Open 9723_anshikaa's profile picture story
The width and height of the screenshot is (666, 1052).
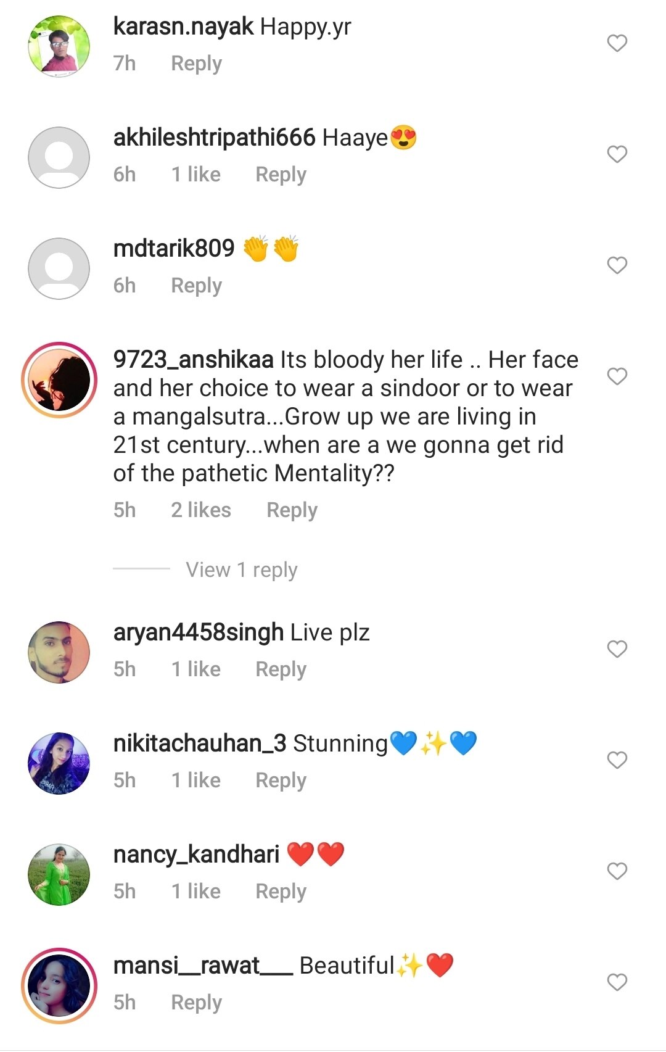point(59,380)
